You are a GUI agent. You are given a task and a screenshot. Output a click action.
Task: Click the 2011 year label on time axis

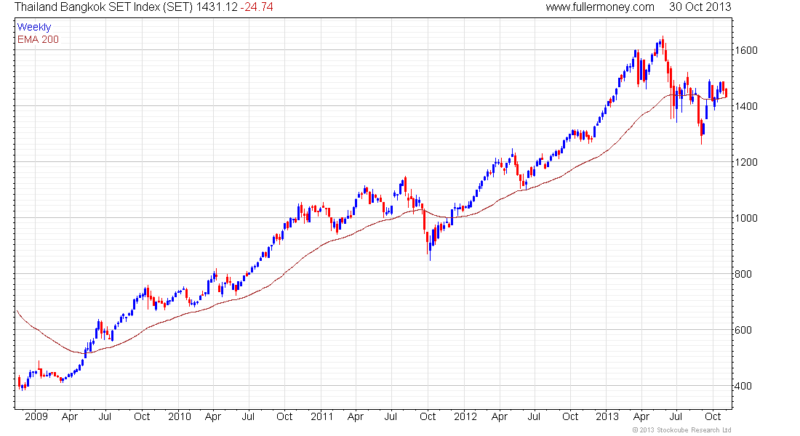[322, 416]
